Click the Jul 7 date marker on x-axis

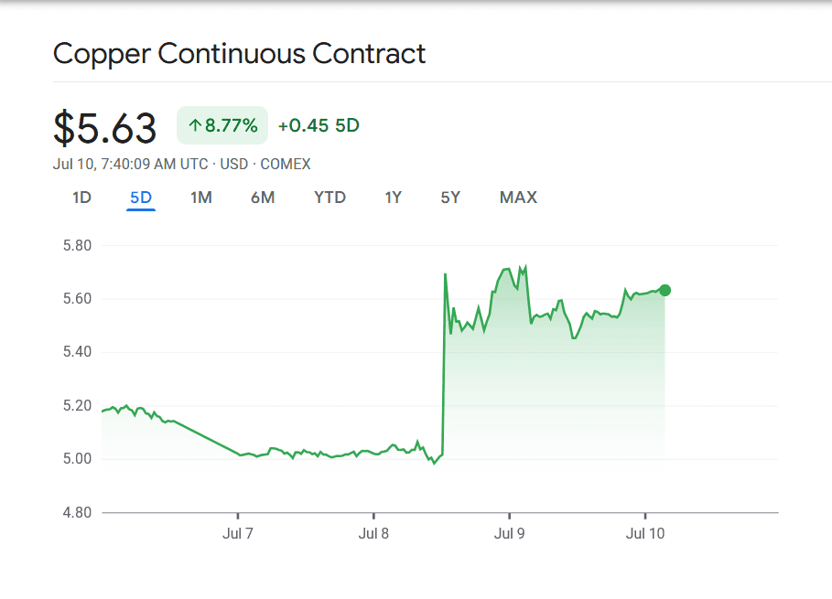238,533
